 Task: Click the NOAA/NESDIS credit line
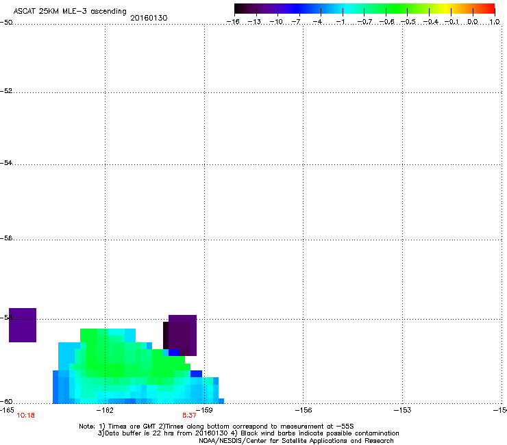[296, 441]
